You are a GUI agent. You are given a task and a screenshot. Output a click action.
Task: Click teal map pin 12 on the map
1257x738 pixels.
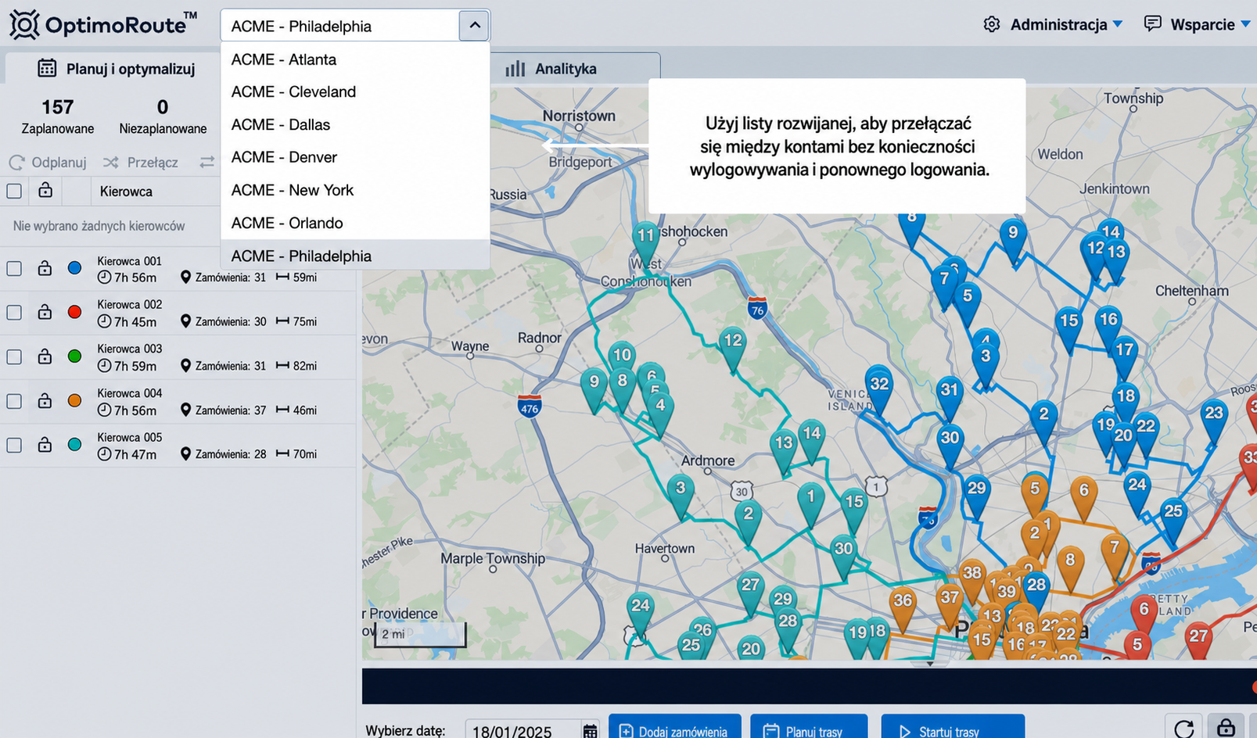[732, 348]
